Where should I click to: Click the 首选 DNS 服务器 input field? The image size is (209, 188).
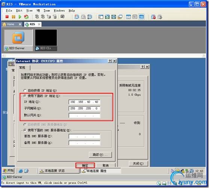click(x=84, y=136)
